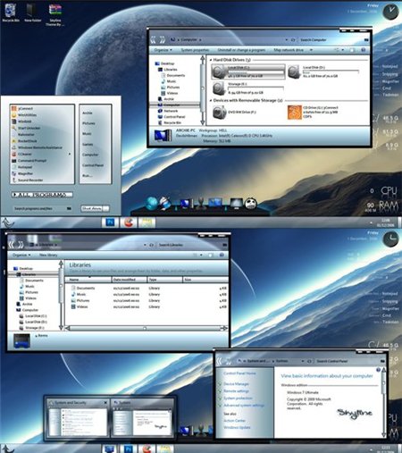The height and width of the screenshot is (453, 402).
Task: Select Local Disk (D:) drive icon
Action: [294, 71]
